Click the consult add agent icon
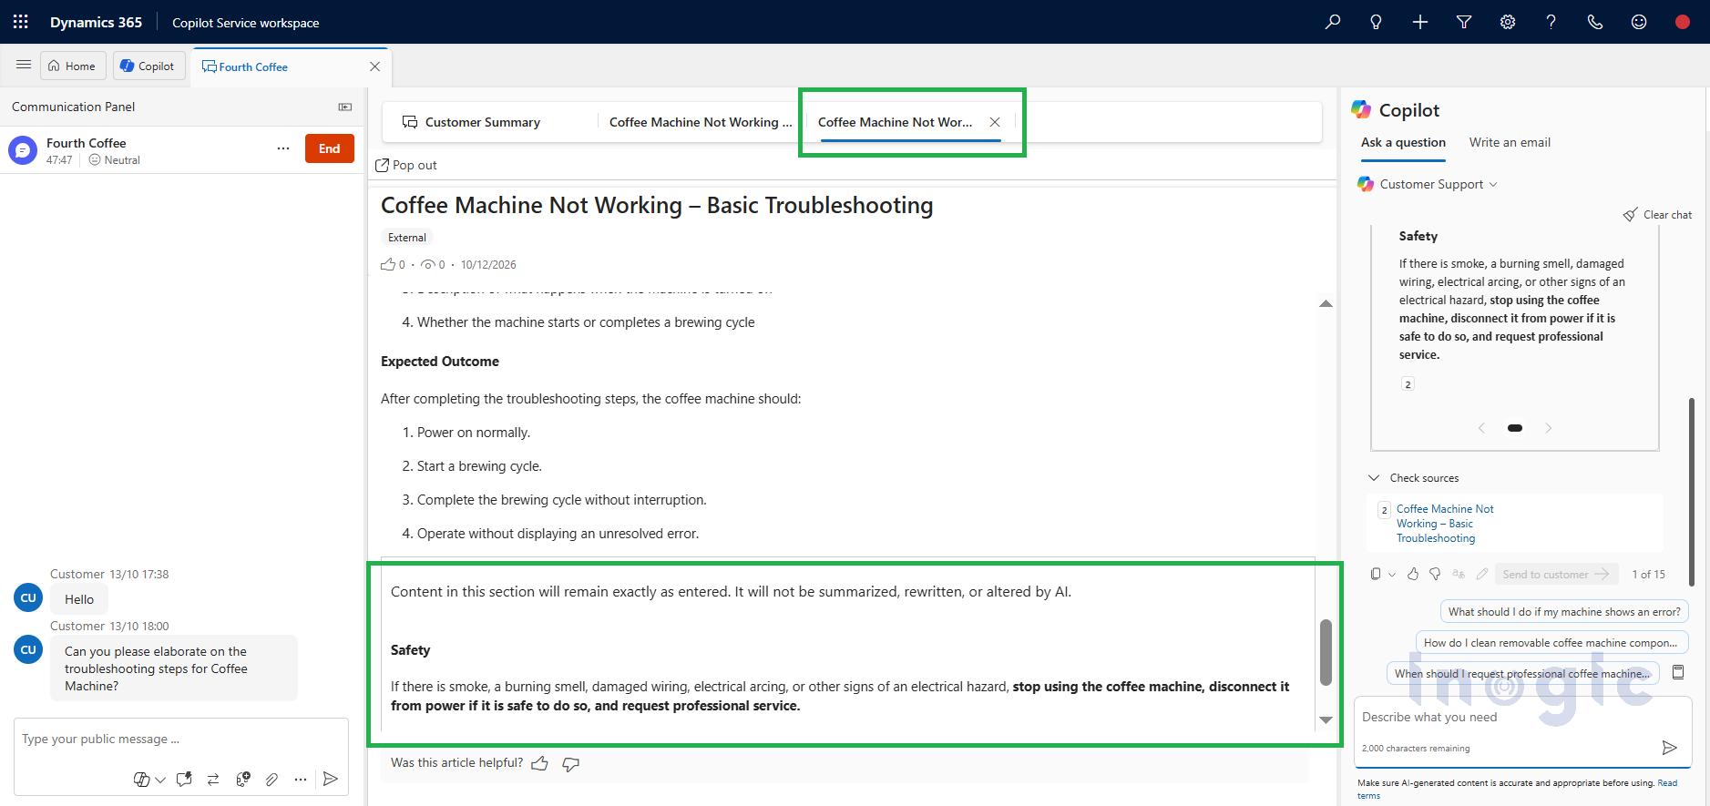 pyautogui.click(x=242, y=779)
